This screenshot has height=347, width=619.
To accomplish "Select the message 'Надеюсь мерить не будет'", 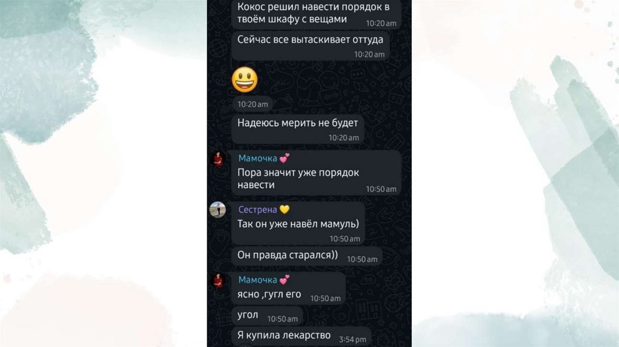I will click(x=297, y=129).
